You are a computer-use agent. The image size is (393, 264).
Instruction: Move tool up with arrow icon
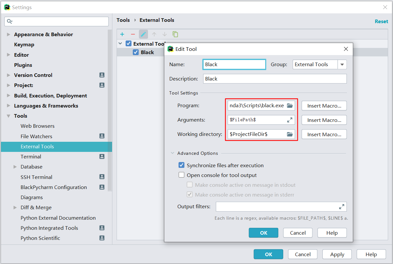point(154,34)
